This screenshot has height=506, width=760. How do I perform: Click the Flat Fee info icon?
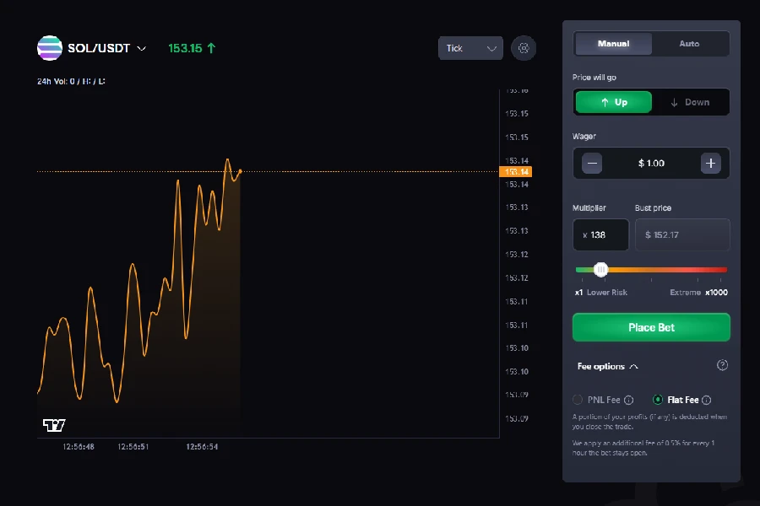pos(705,399)
